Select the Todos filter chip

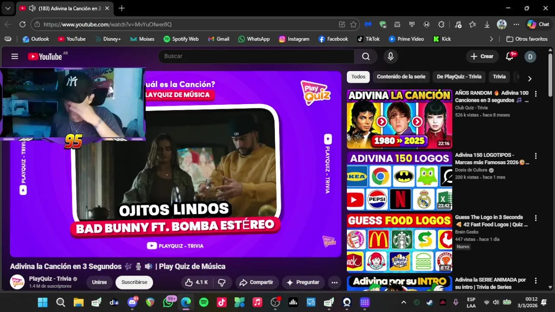click(x=358, y=77)
